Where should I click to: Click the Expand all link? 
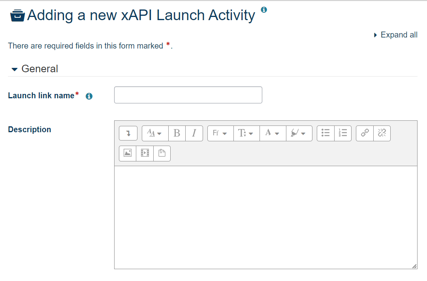point(399,35)
